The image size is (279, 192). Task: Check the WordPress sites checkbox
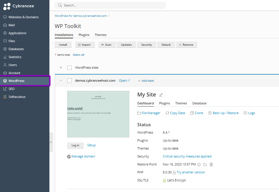[x=70, y=68]
